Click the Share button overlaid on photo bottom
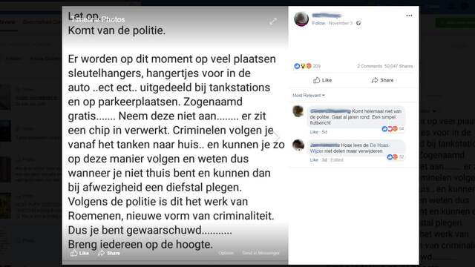 click(109, 253)
